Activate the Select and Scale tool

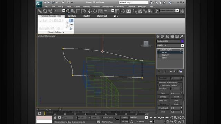(x=100, y=11)
